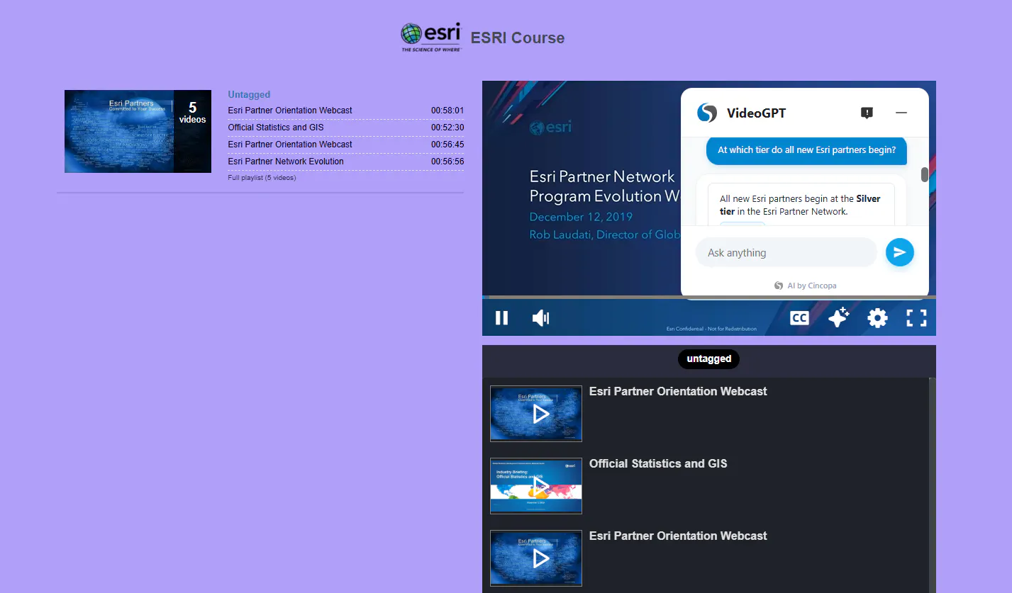
Task: Toggle closed captions CC
Action: [x=799, y=318]
